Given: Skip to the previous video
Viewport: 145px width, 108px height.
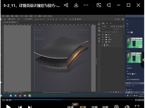Looking at the screenshot, I should [x=20, y=107].
